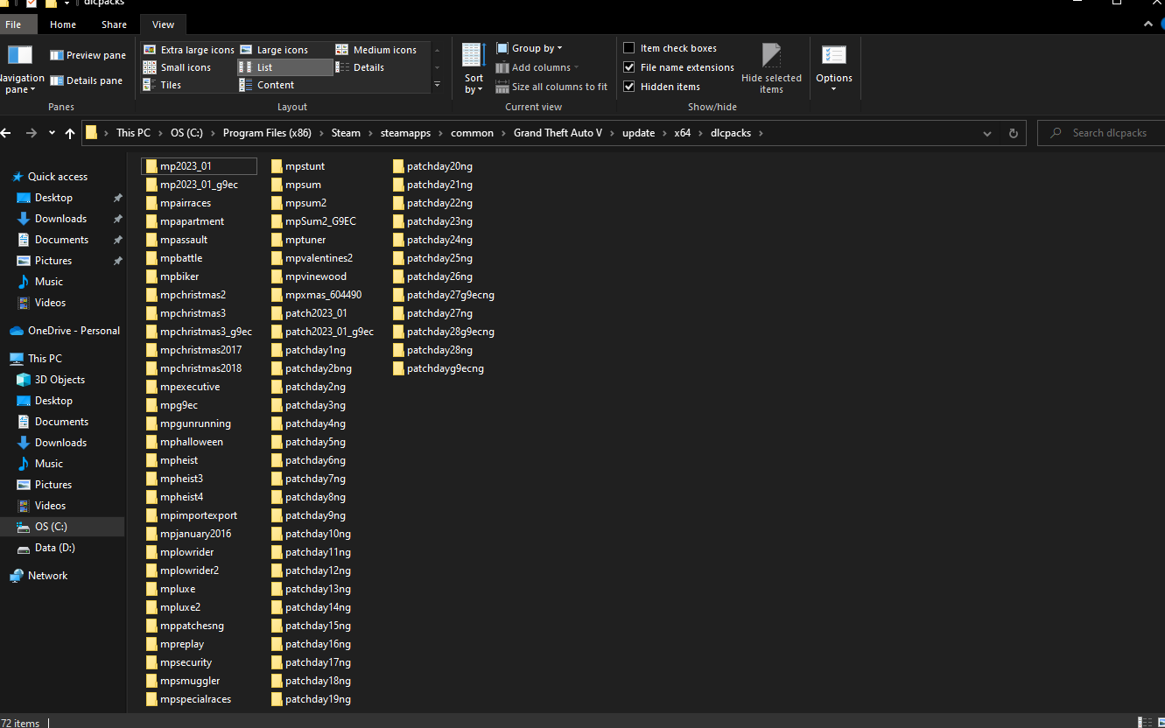The image size is (1165, 728).
Task: Select the mpSum2_G9EC folder name
Action: tap(320, 221)
